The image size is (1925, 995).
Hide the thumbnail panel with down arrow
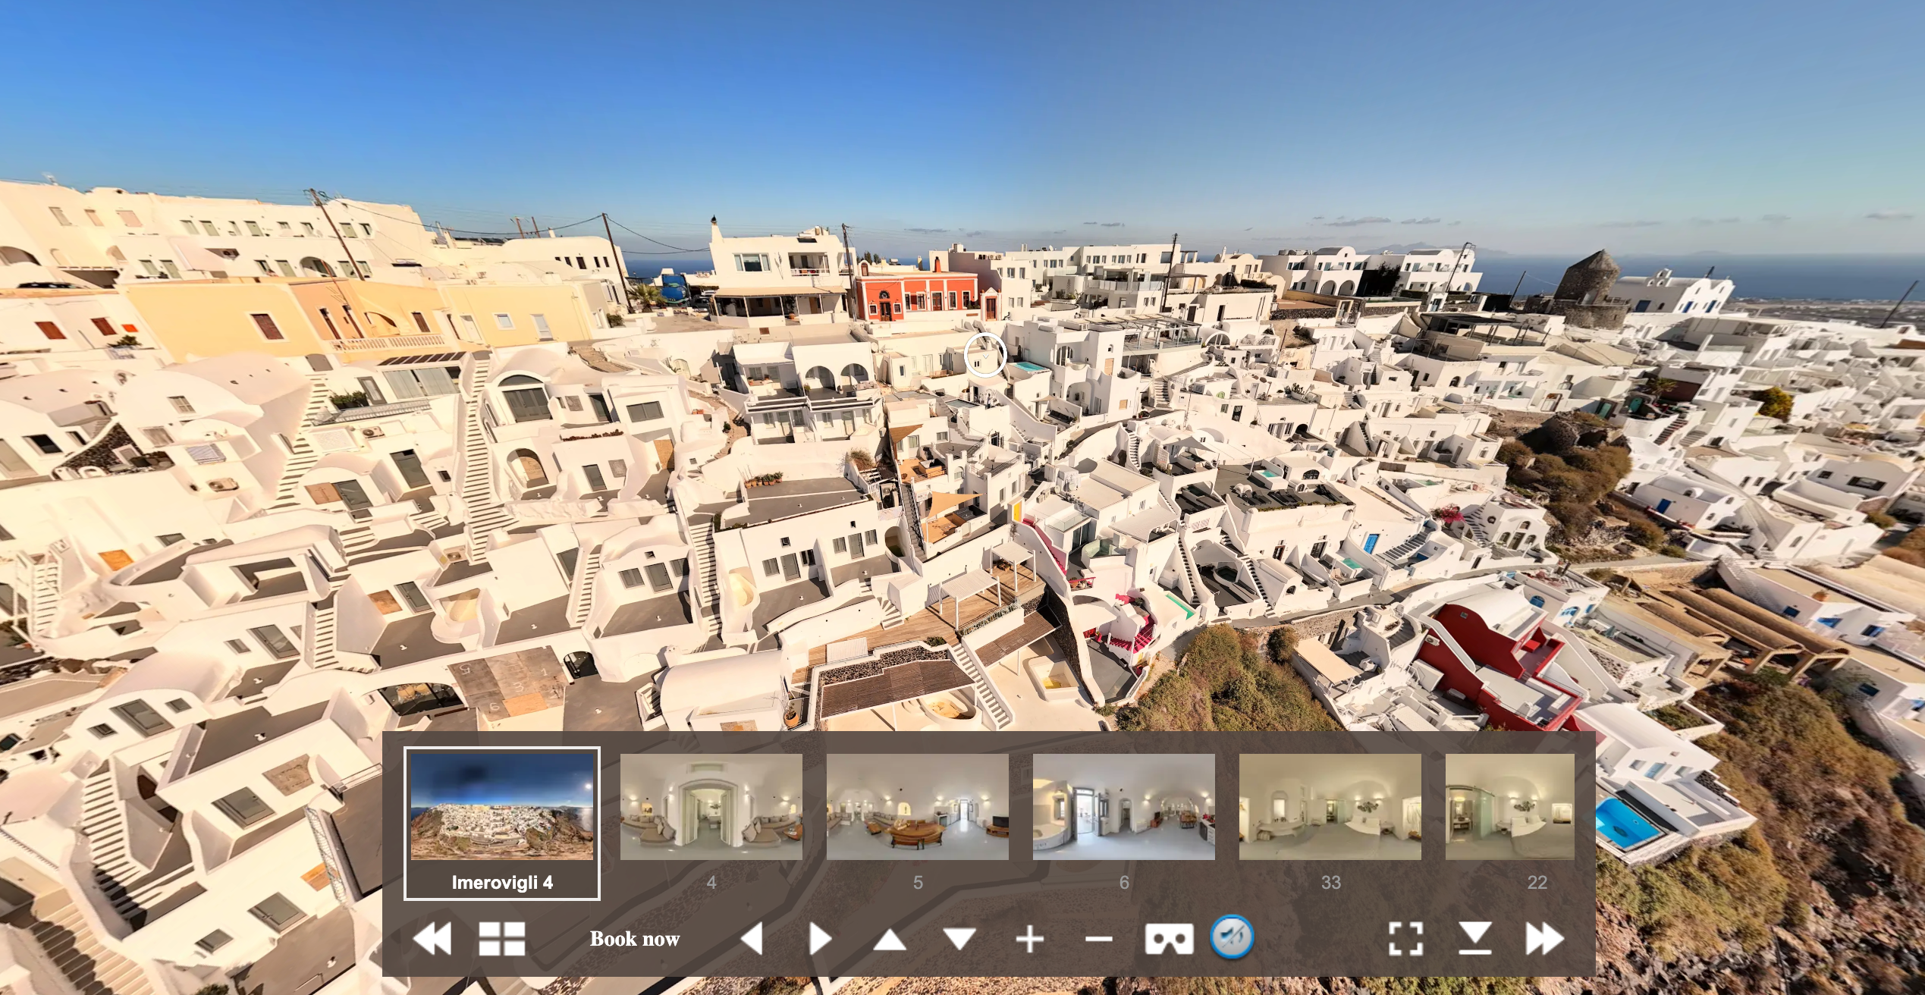(1474, 938)
